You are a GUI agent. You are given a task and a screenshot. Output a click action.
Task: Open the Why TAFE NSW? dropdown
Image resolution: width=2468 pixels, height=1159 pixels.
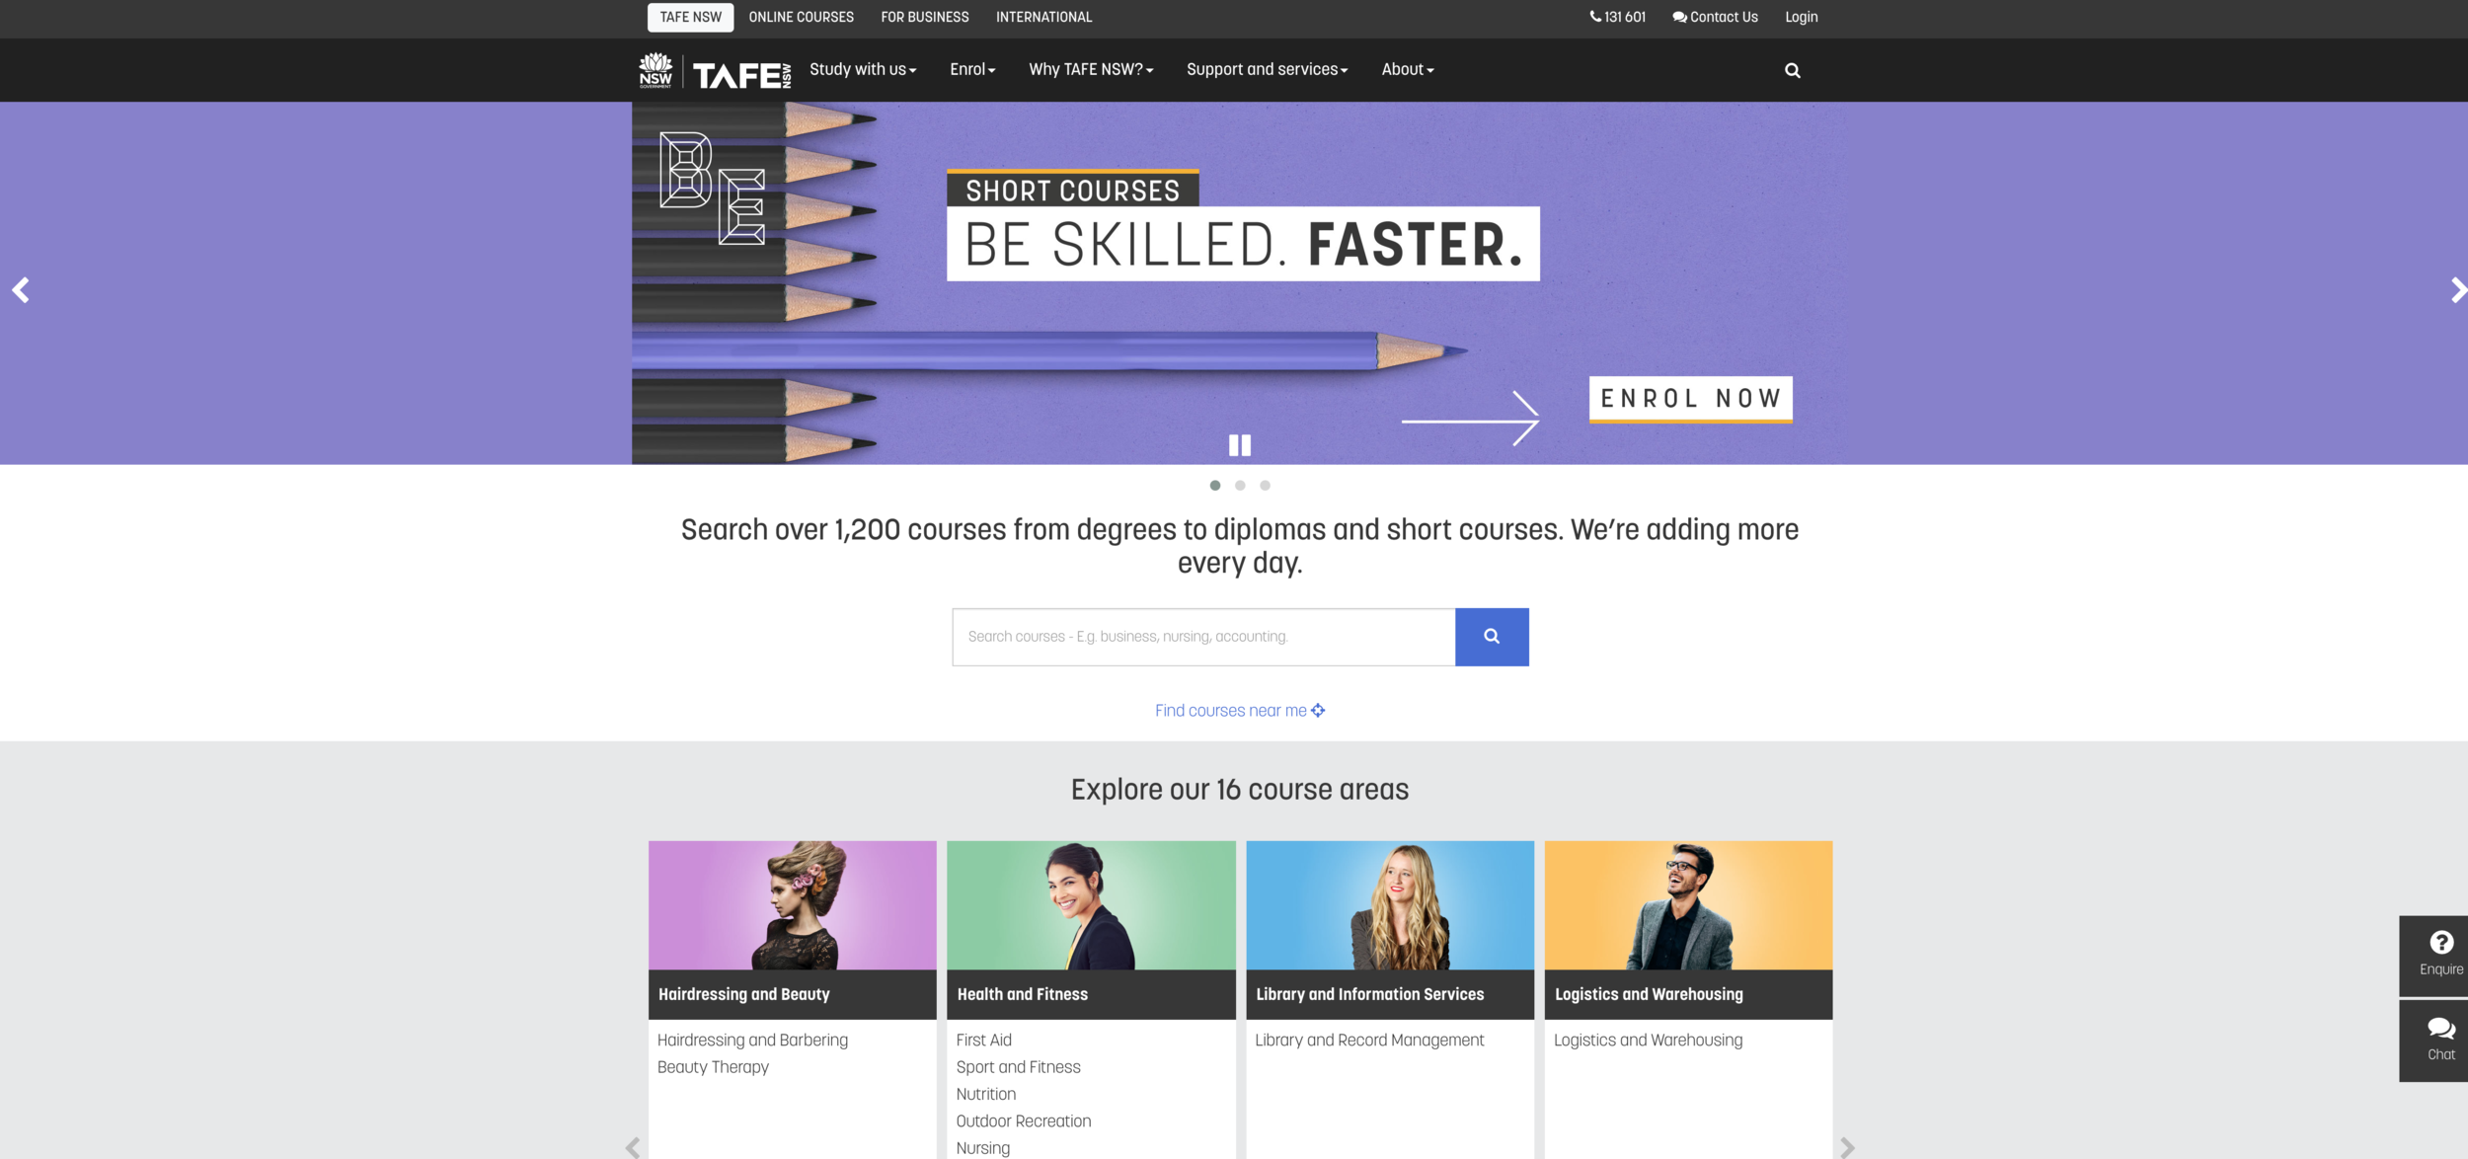click(x=1090, y=69)
